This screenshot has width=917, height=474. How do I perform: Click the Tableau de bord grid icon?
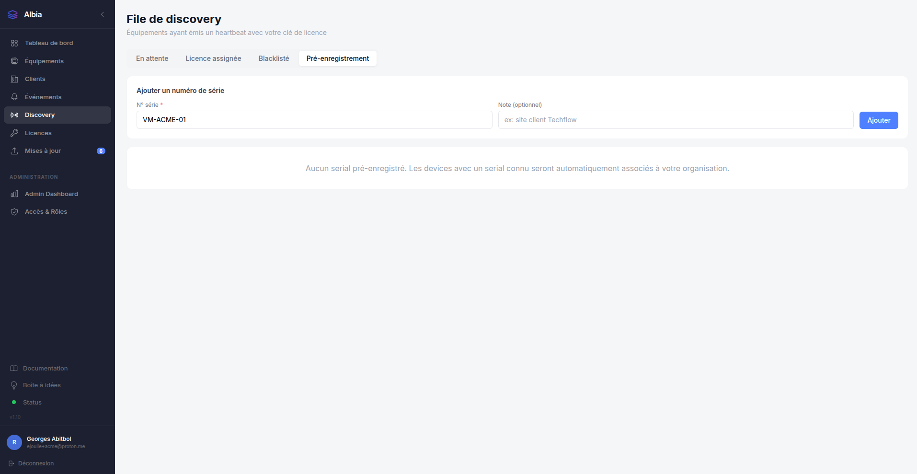tap(14, 43)
